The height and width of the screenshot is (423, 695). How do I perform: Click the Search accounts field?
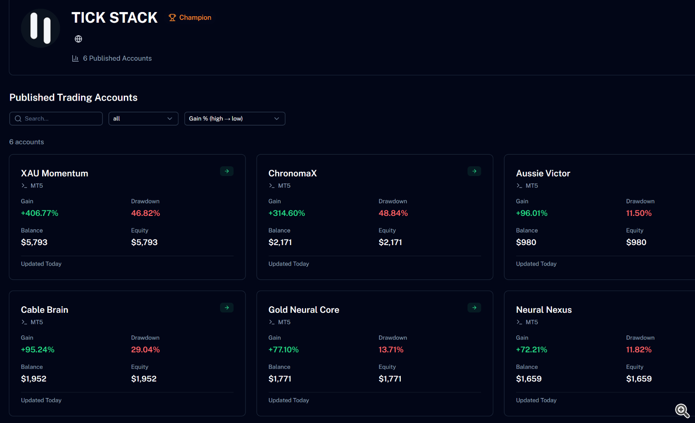click(56, 119)
